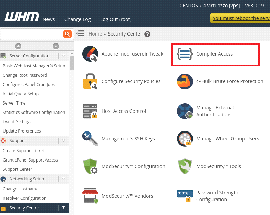This screenshot has height=215, width=270.
Task: Click Log Out (root)
Action: pos(116,19)
